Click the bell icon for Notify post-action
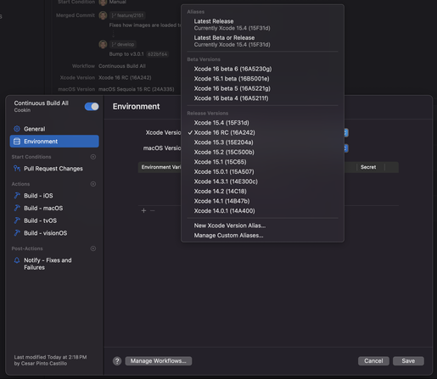This screenshot has width=437, height=379. 17,260
